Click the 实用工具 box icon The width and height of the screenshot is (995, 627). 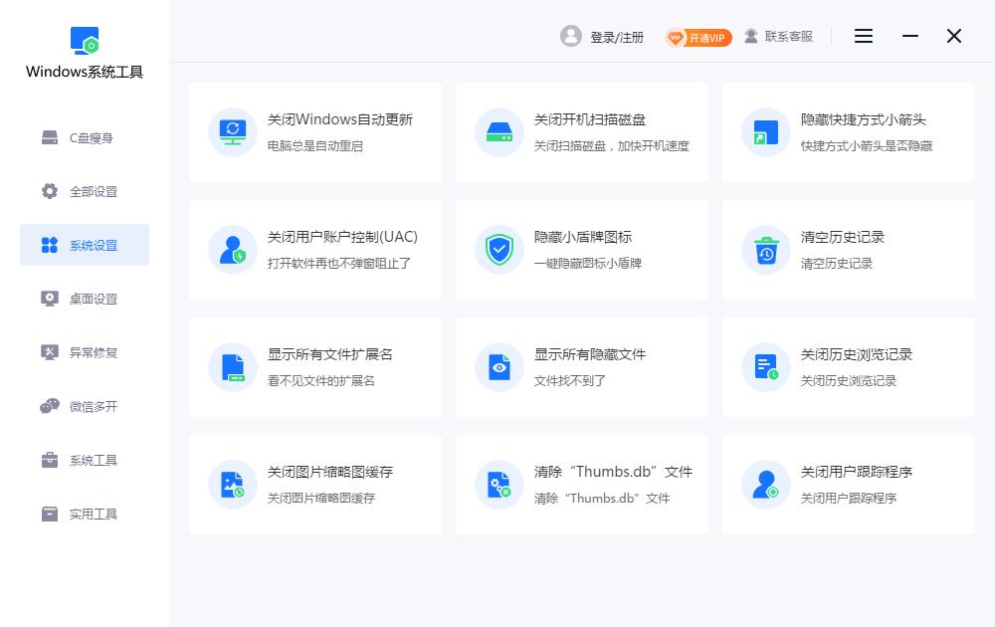pyautogui.click(x=50, y=514)
